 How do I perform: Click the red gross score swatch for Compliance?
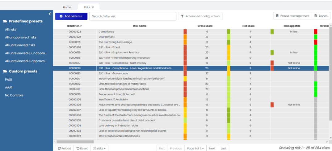185,32
